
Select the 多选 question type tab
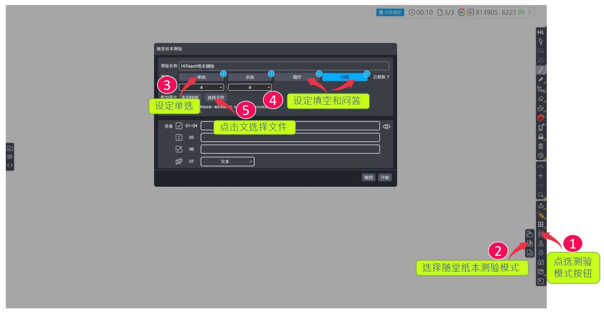(250, 77)
